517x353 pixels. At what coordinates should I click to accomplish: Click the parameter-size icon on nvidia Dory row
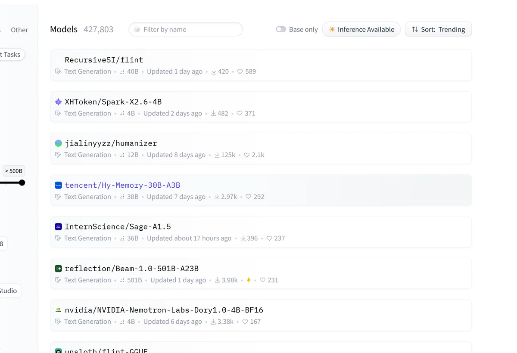122,322
